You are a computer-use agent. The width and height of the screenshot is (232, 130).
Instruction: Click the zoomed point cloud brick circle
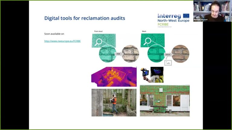click(x=108, y=54)
